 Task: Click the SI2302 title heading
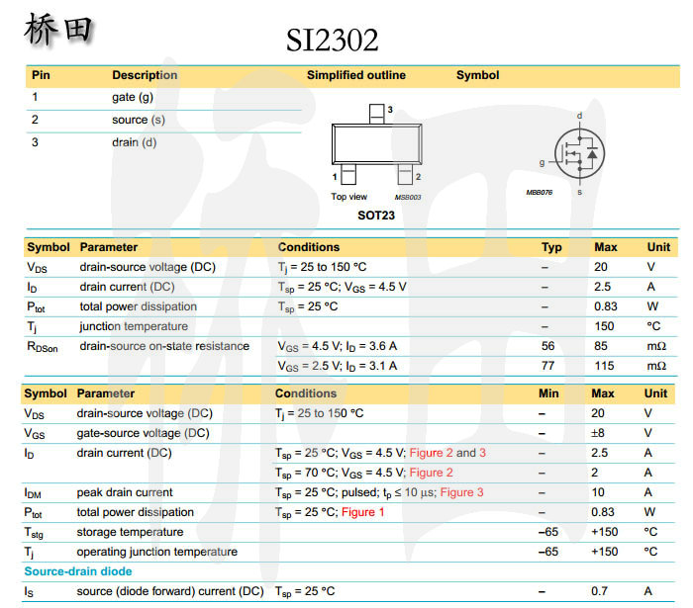coord(332,41)
